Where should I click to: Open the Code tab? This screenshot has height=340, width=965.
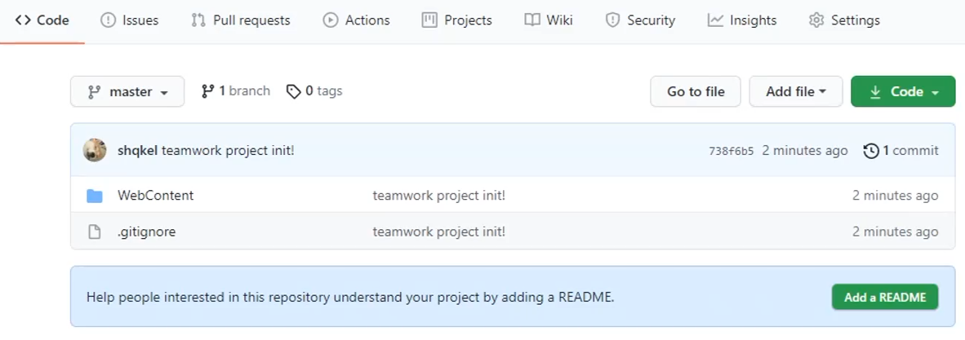pos(42,20)
